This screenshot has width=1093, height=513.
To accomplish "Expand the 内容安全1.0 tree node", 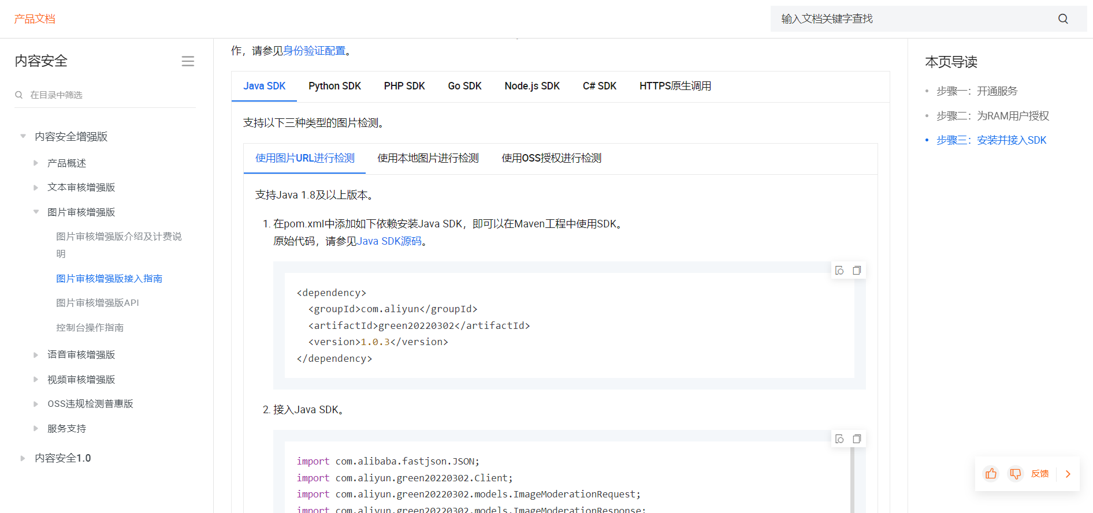I will 23,458.
